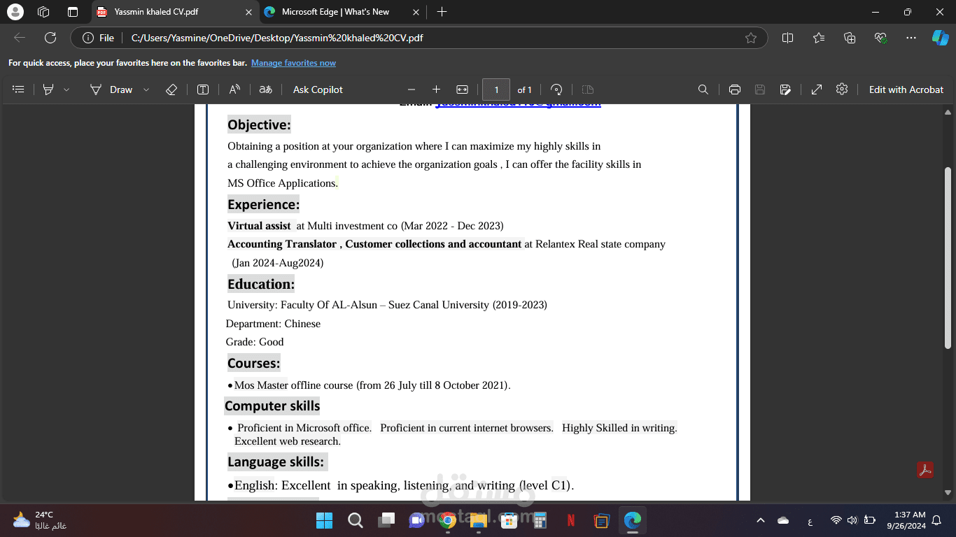Toggle Fit to width view
956x537 pixels.
(x=462, y=89)
